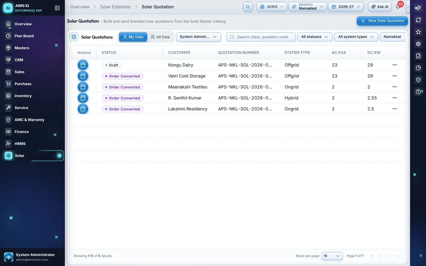Open the Solar module in sidebar
Image resolution: width=426 pixels, height=266 pixels.
pyautogui.click(x=33, y=156)
